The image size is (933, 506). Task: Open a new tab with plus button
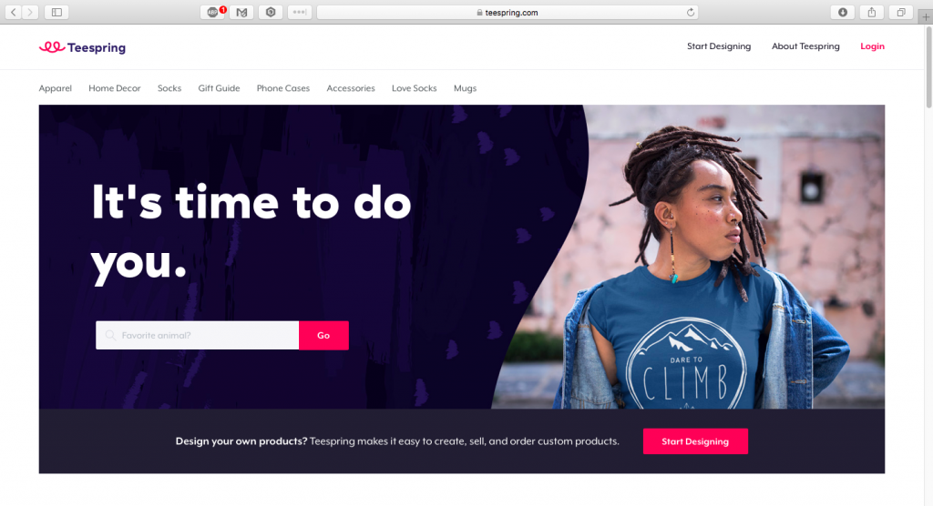pos(926,16)
